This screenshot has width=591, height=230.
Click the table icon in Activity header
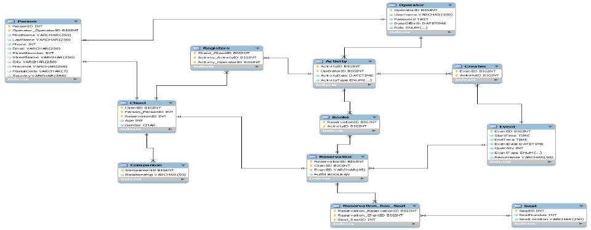320,61
